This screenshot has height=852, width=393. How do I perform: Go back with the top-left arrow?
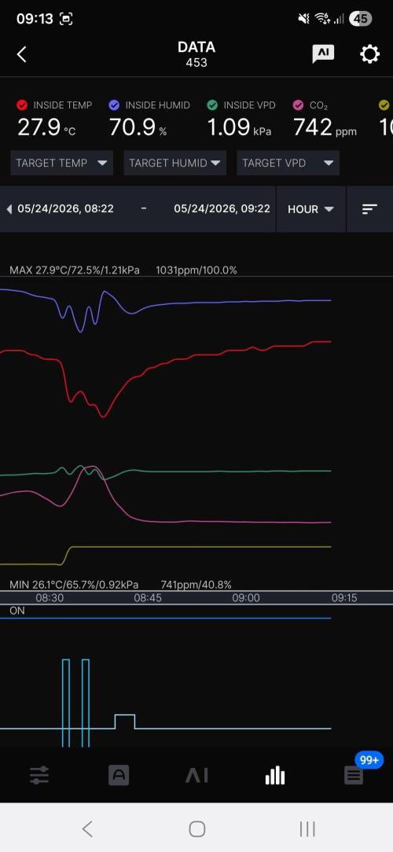22,54
